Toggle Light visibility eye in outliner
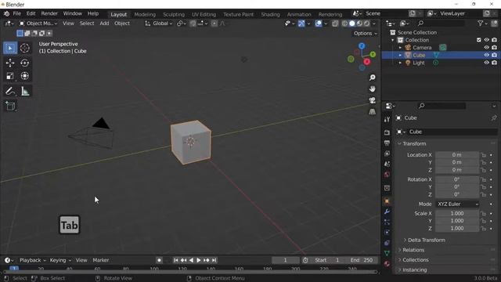501x282 pixels. (486, 63)
